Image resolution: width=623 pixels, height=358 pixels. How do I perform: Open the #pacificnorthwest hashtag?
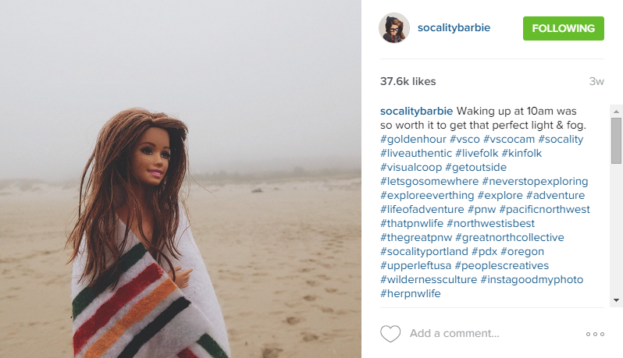(544, 210)
